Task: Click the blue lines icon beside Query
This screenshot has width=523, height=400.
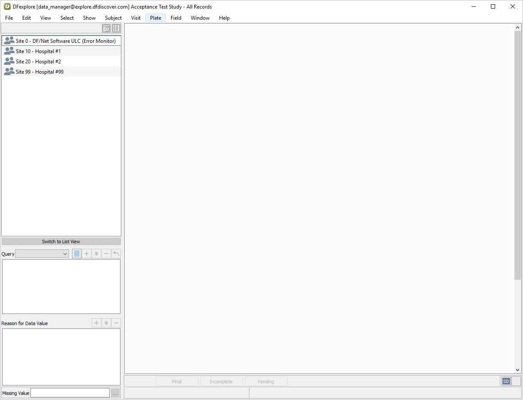Action: [x=77, y=254]
